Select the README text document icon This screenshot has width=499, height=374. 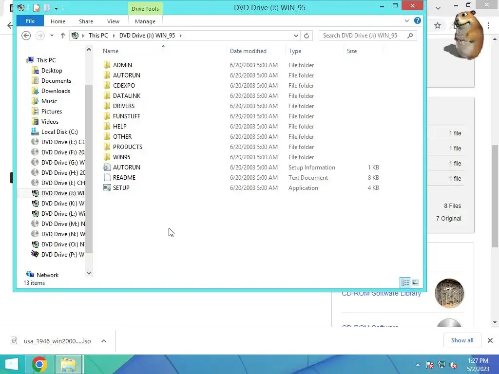107,177
